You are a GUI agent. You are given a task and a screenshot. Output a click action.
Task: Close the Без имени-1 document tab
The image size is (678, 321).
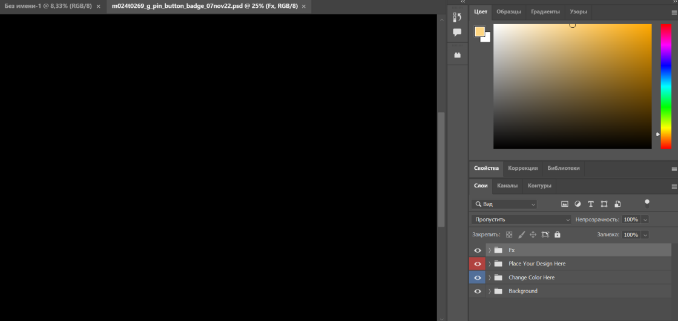pos(99,7)
